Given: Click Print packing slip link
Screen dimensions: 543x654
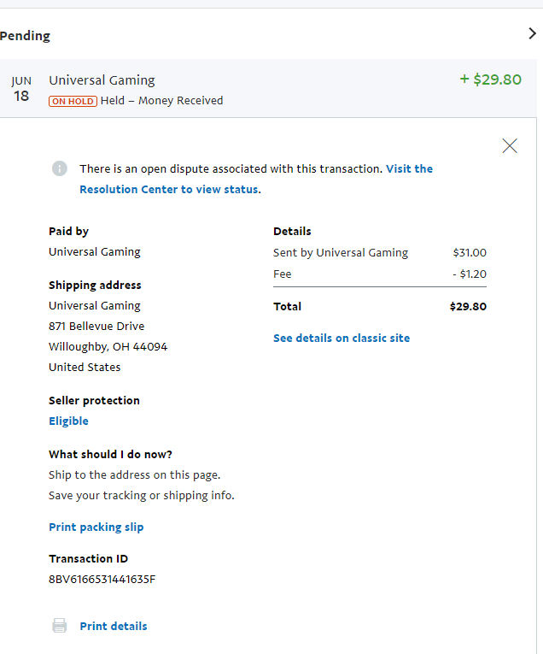Looking at the screenshot, I should point(96,527).
